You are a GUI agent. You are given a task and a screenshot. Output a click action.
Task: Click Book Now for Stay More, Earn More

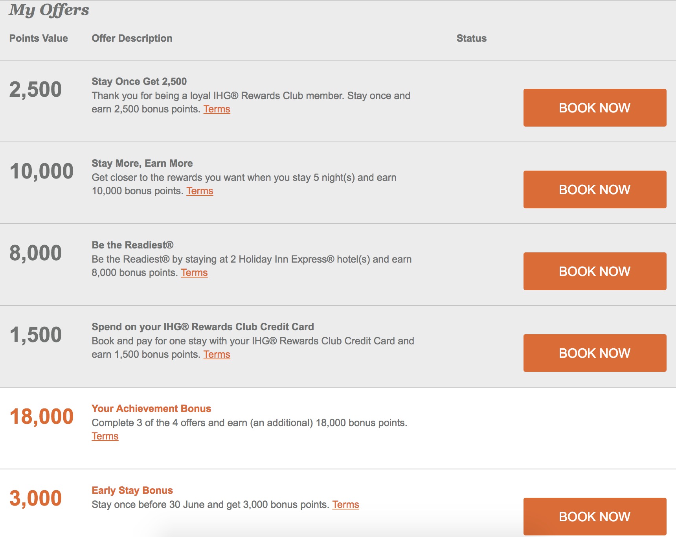tap(594, 189)
